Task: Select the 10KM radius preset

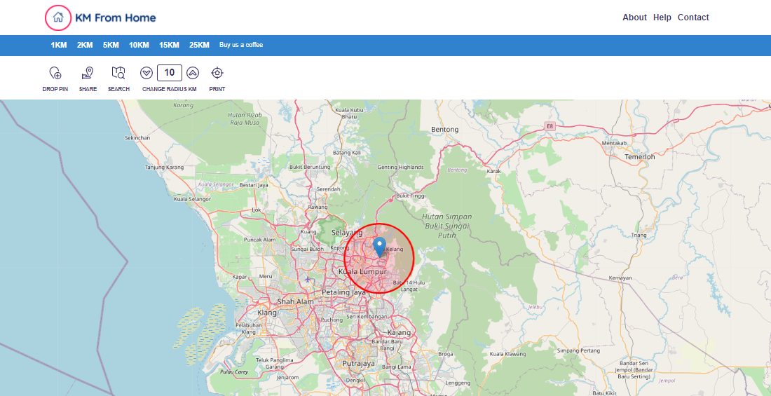Action: [x=139, y=45]
